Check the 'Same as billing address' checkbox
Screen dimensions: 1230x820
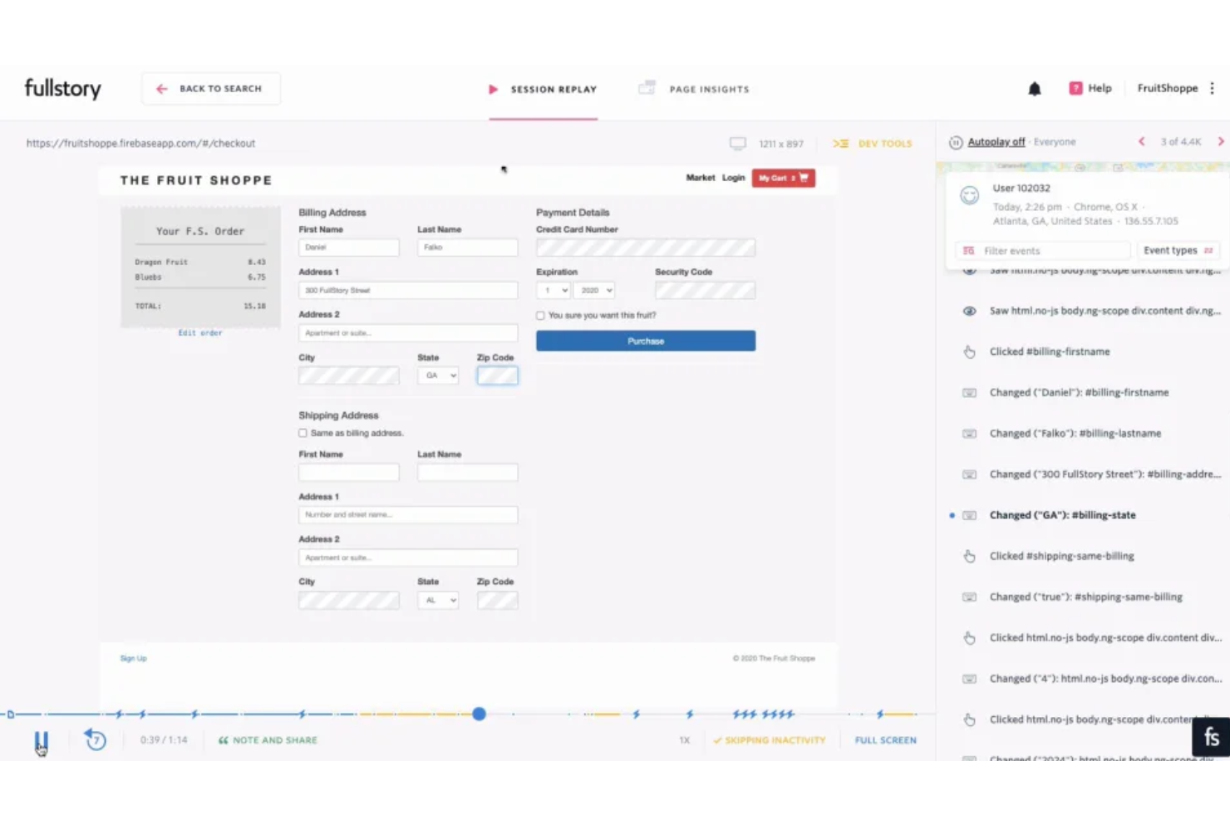pyautogui.click(x=303, y=432)
